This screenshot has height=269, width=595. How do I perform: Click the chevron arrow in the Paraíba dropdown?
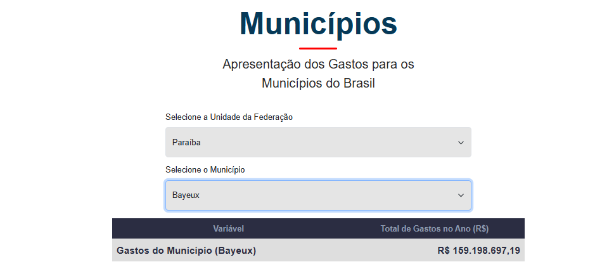tap(461, 143)
